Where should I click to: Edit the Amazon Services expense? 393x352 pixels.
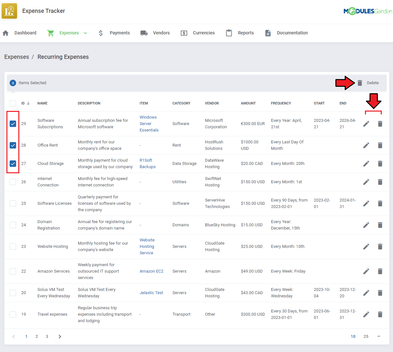tap(366, 271)
